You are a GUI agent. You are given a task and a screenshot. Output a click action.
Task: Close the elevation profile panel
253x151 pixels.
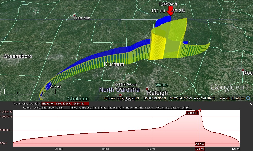tap(250, 104)
